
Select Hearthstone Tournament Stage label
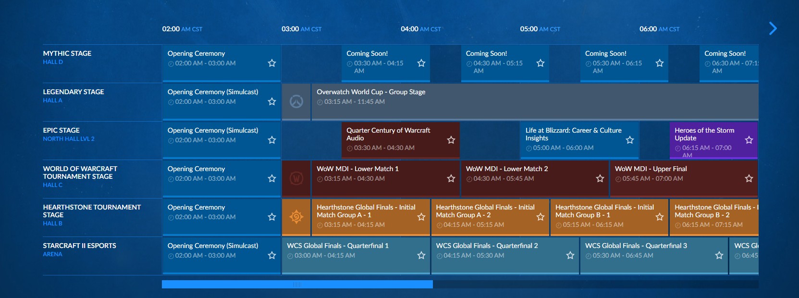click(x=92, y=211)
